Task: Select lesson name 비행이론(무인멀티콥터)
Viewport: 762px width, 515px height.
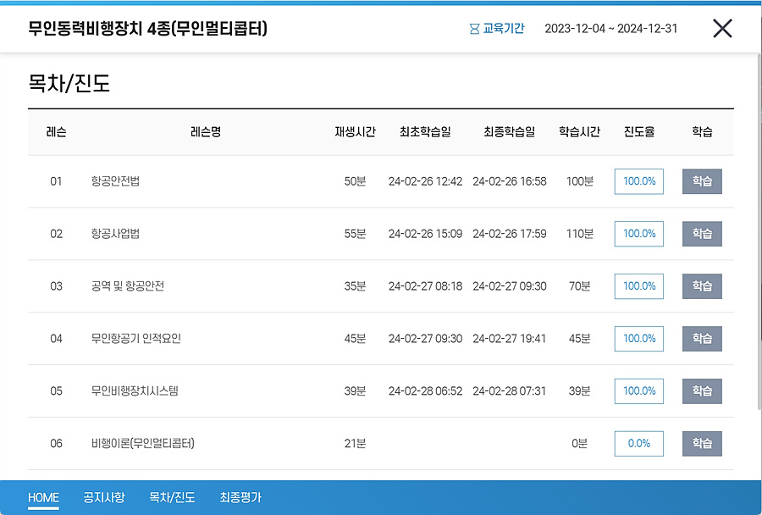Action: (x=143, y=444)
